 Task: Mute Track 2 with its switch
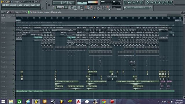coord(14,30)
